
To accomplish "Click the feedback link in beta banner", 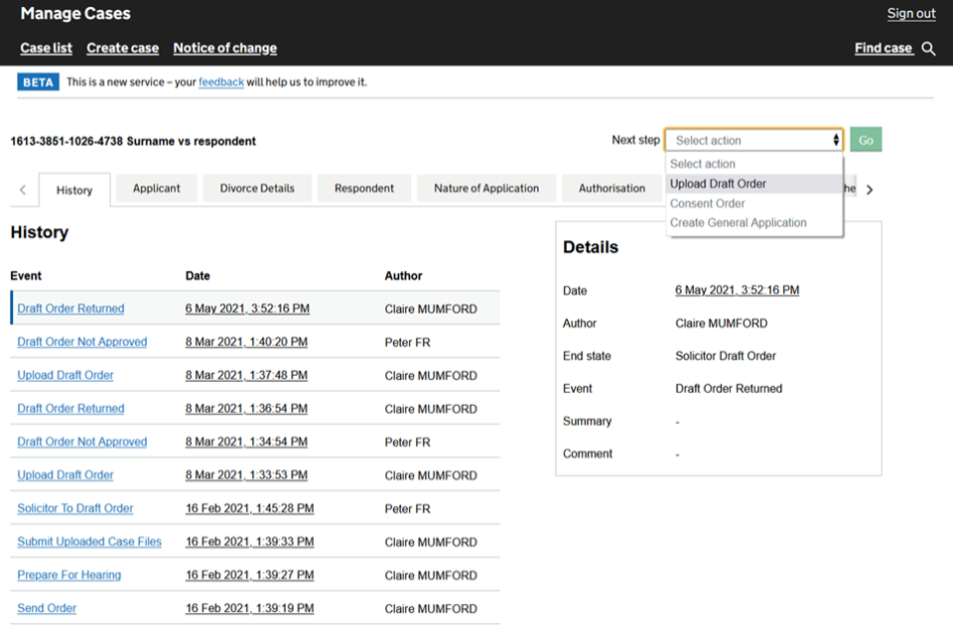I will 220,82.
